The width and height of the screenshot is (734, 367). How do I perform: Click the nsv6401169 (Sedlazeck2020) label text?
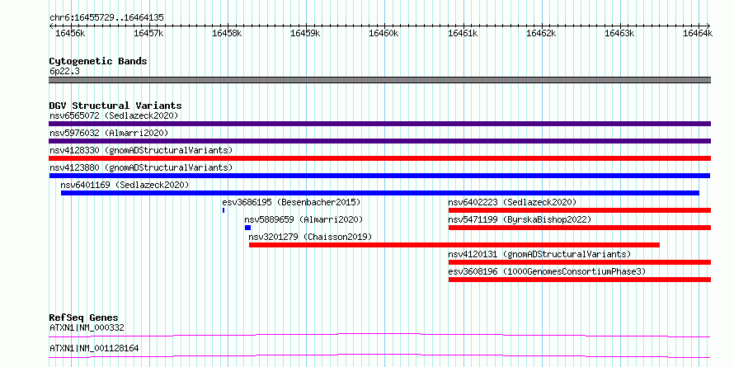click(125, 185)
